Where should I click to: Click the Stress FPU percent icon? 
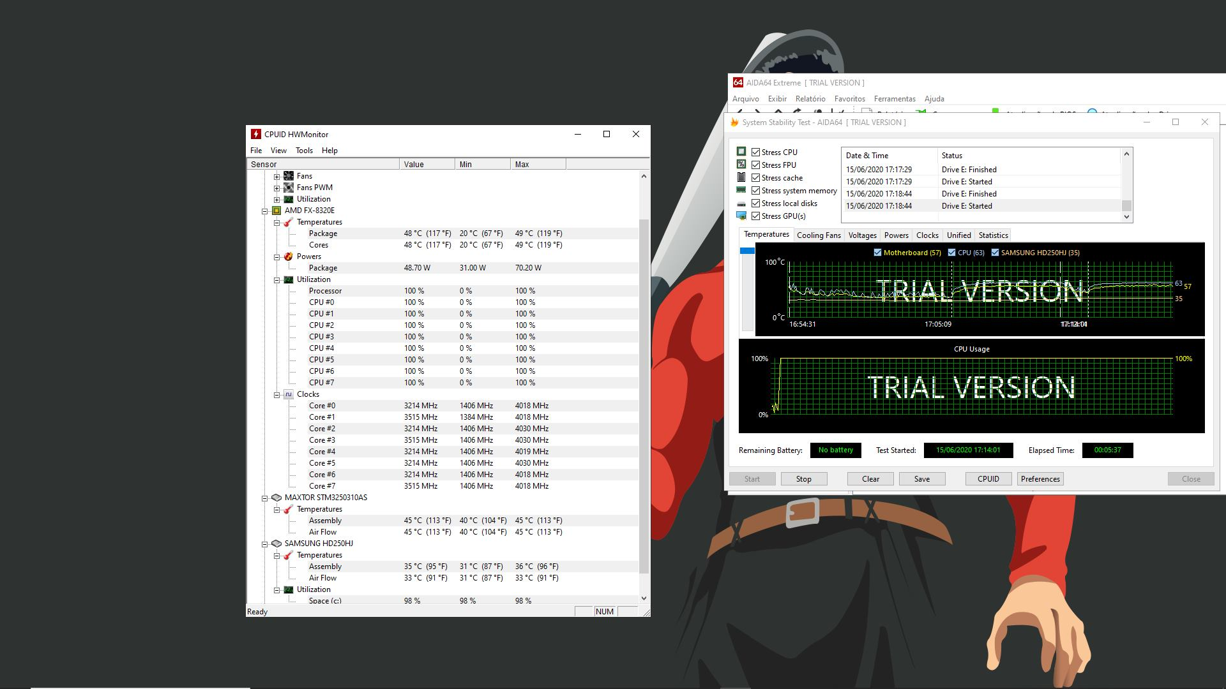point(741,165)
